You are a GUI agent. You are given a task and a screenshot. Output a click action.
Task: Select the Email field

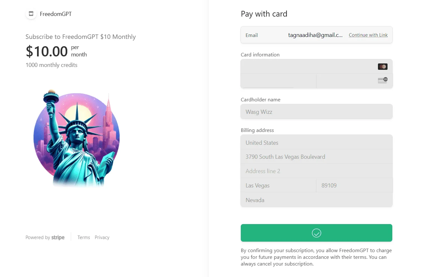coord(316,35)
